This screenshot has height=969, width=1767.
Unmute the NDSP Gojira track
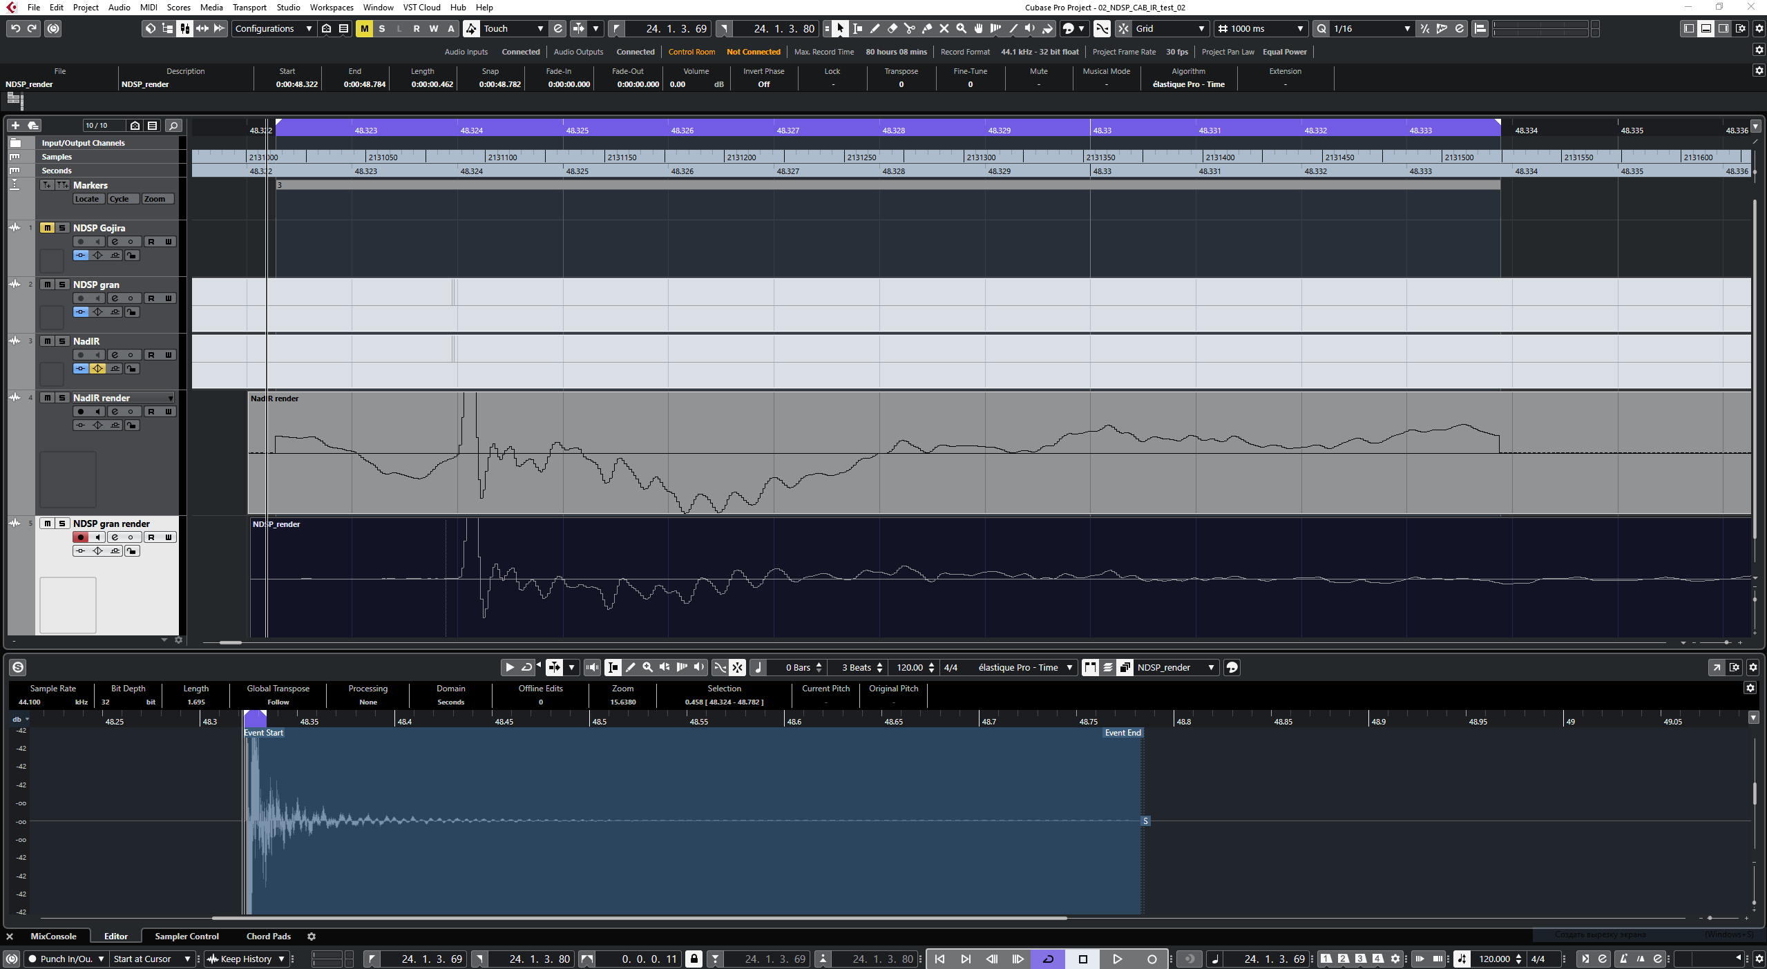47,228
